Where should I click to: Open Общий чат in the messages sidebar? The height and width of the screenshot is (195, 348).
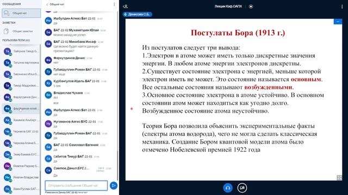coord(21,13)
